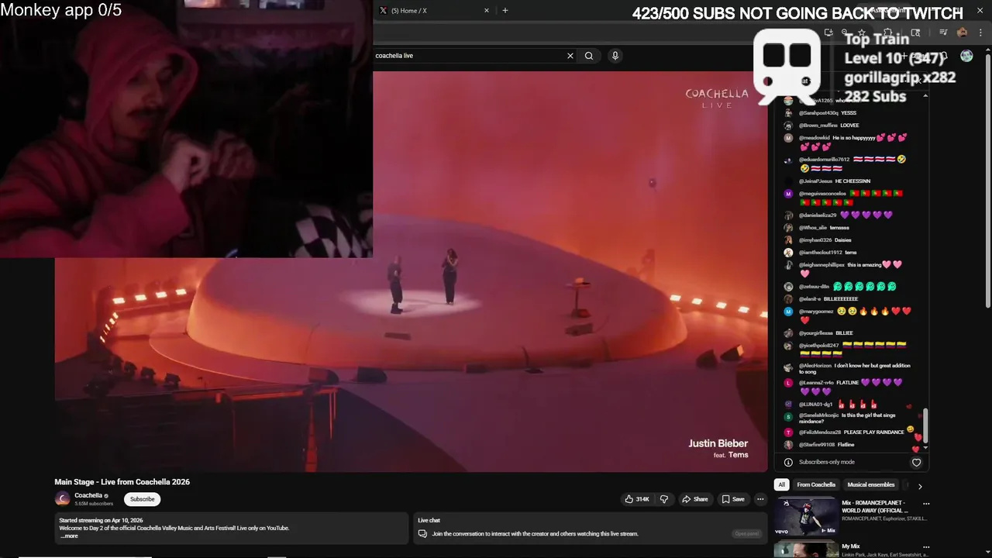Click the magnifier search button

(x=589, y=56)
